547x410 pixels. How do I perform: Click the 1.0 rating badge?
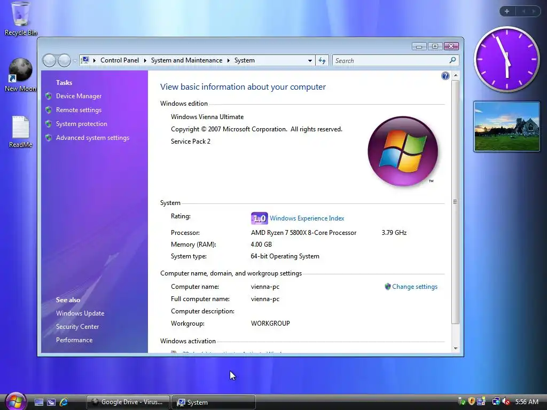[259, 218]
